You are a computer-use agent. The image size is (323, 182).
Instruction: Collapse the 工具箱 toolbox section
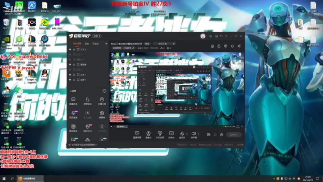pos(105,91)
